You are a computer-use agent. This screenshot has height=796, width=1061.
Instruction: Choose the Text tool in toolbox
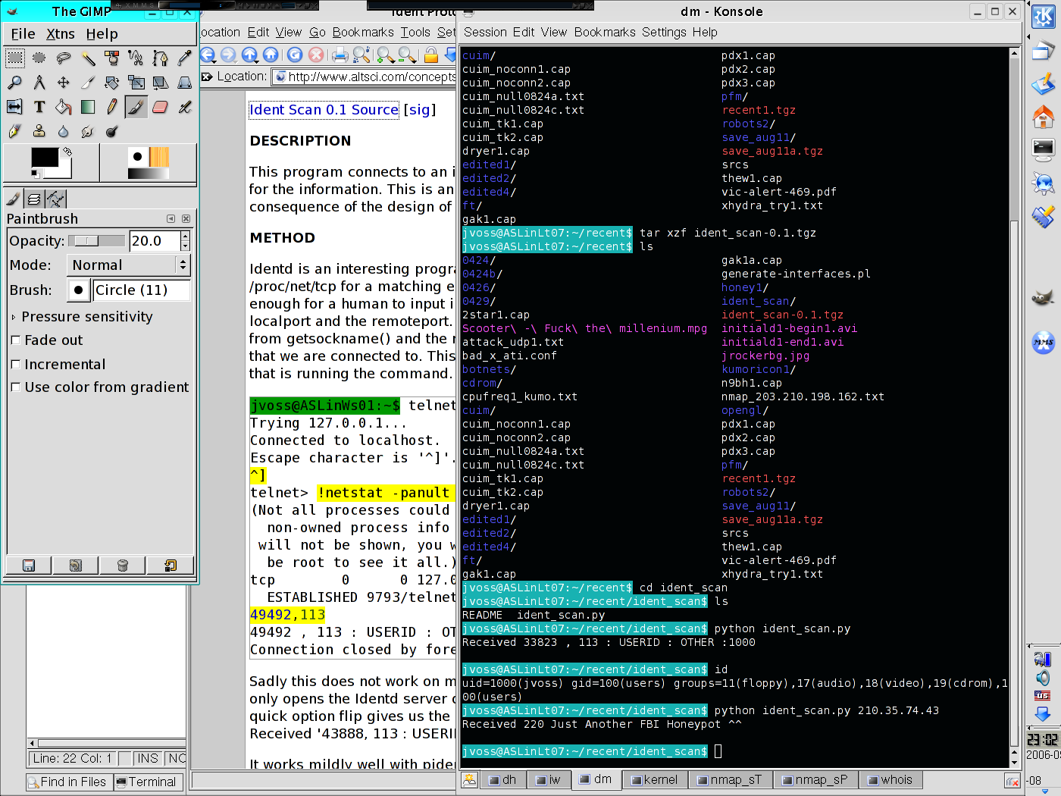[x=39, y=107]
